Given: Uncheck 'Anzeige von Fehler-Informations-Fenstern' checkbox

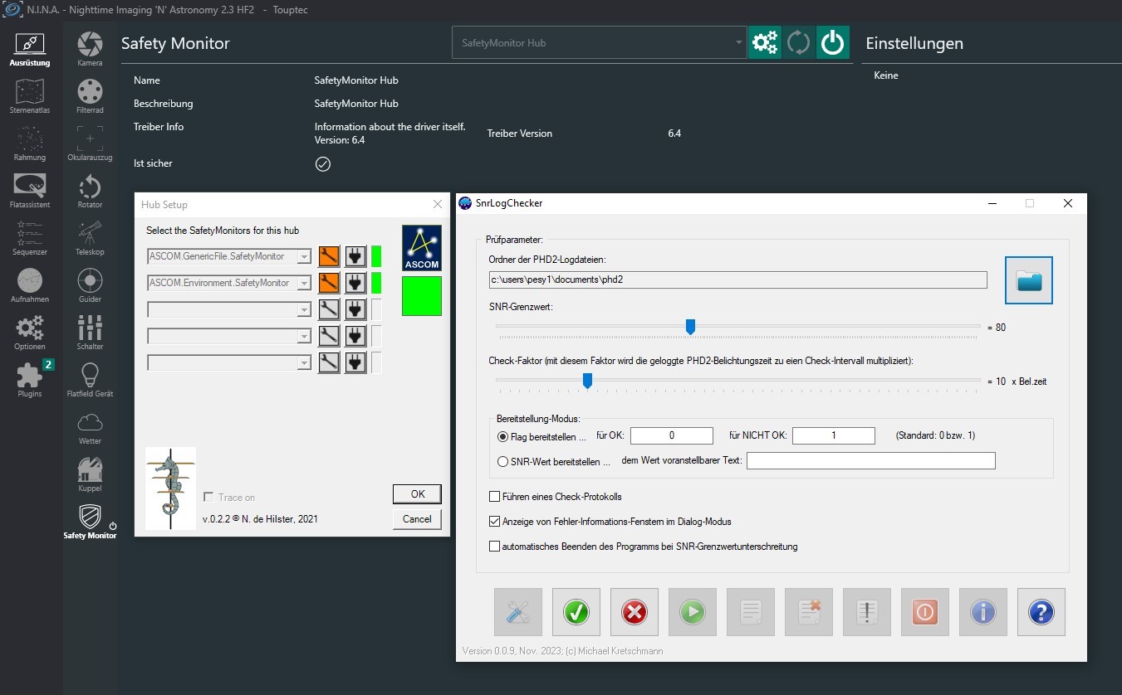Looking at the screenshot, I should (495, 522).
